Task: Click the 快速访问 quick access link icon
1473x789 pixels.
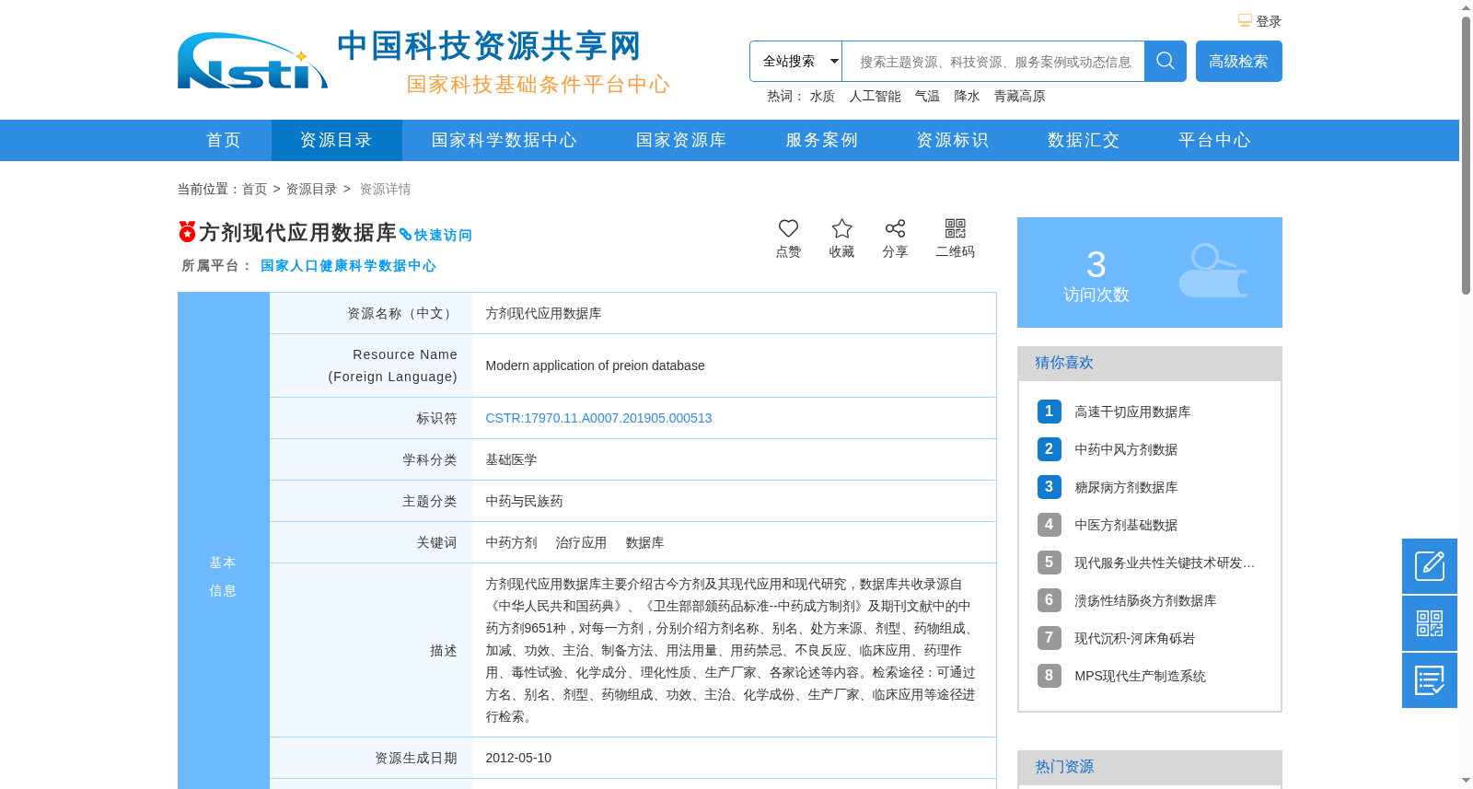Action: click(x=405, y=235)
